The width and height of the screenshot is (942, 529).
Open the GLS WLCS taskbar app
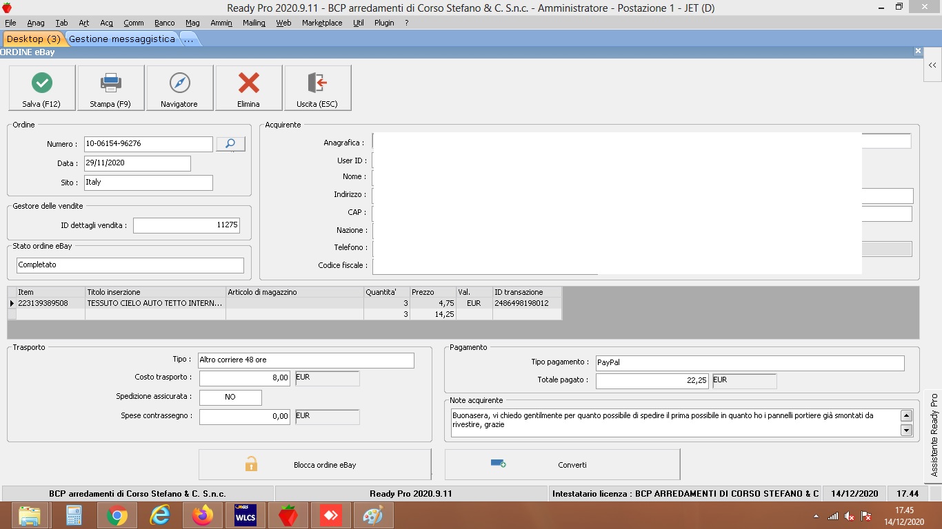click(245, 515)
